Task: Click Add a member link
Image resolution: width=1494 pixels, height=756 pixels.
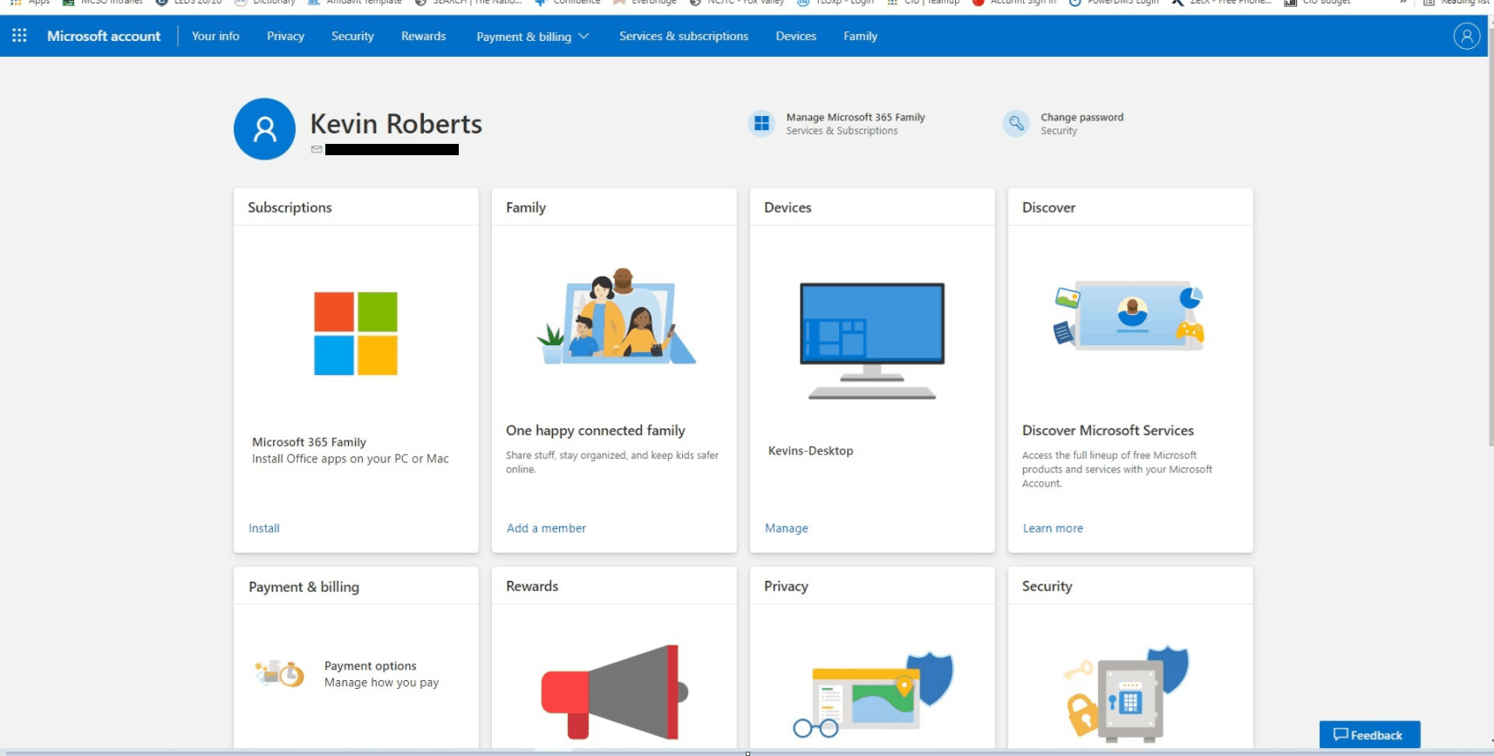Action: point(546,528)
